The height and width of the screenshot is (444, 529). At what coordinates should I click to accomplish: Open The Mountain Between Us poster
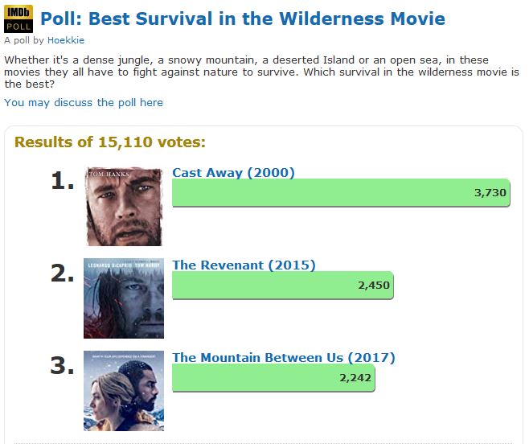[123, 391]
